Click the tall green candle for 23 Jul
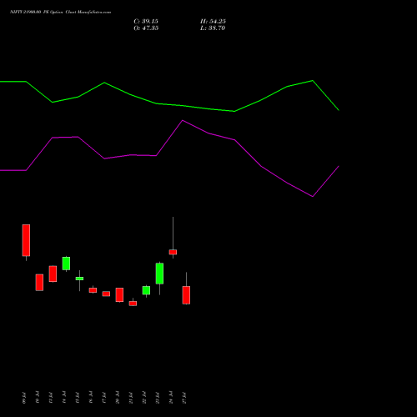Viewport: 417px width, 417px height. [159, 274]
